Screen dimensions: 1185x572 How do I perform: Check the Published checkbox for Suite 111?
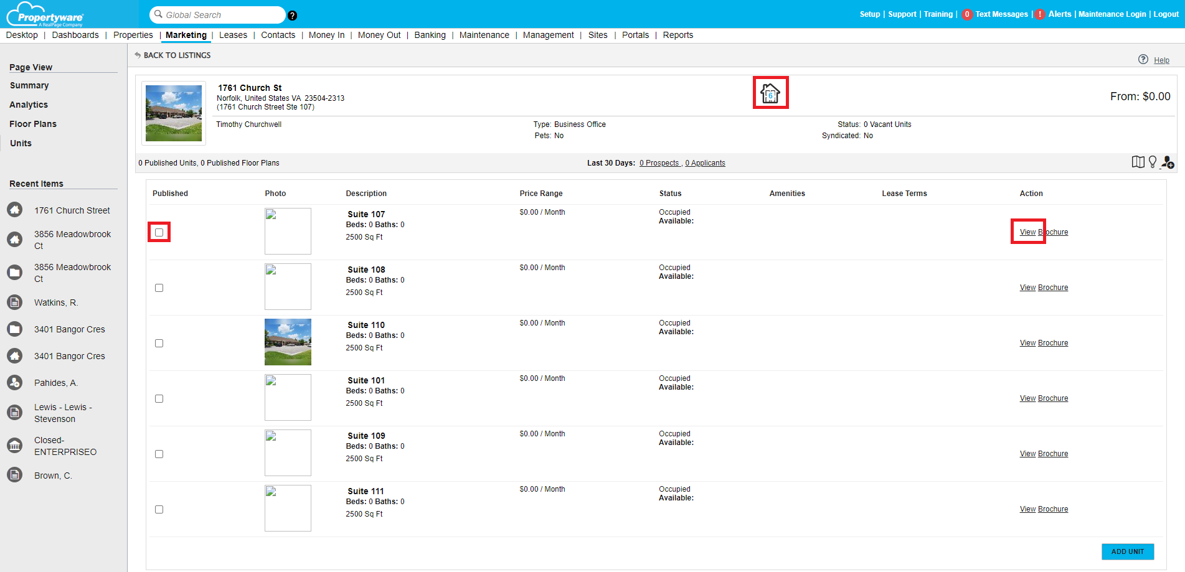pyautogui.click(x=159, y=509)
